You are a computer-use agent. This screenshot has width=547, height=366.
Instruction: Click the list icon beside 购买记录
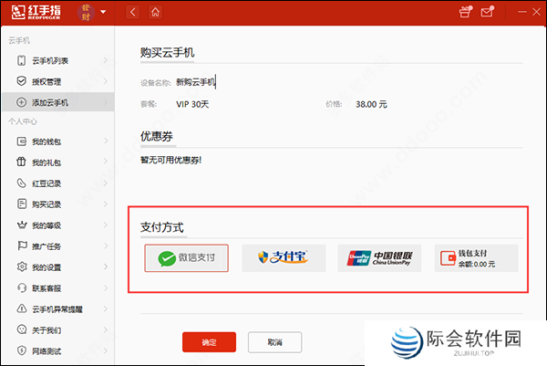point(22,204)
